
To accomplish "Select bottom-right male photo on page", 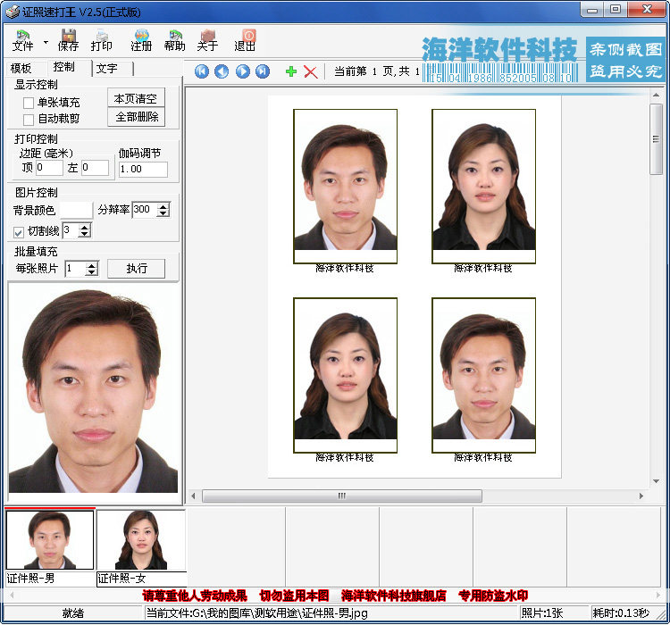I will (483, 375).
